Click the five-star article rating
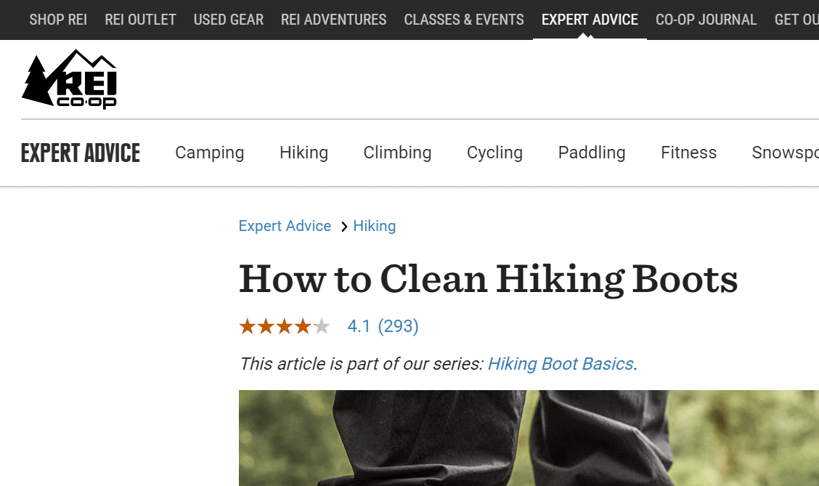Viewport: 819px width, 486px height. (x=285, y=327)
